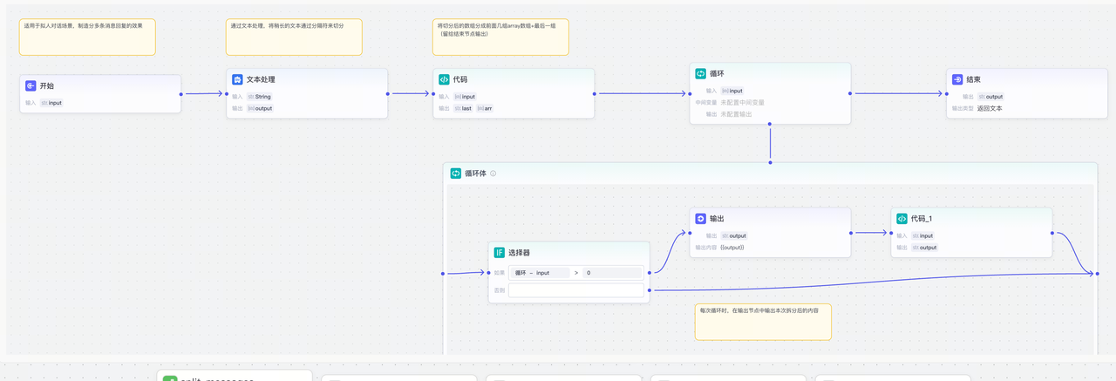Click the 结束 end node icon
1116x381 pixels.
[x=957, y=79]
